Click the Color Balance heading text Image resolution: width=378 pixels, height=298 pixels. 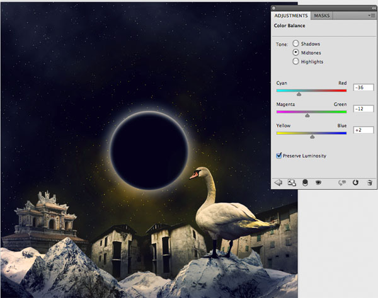click(289, 26)
